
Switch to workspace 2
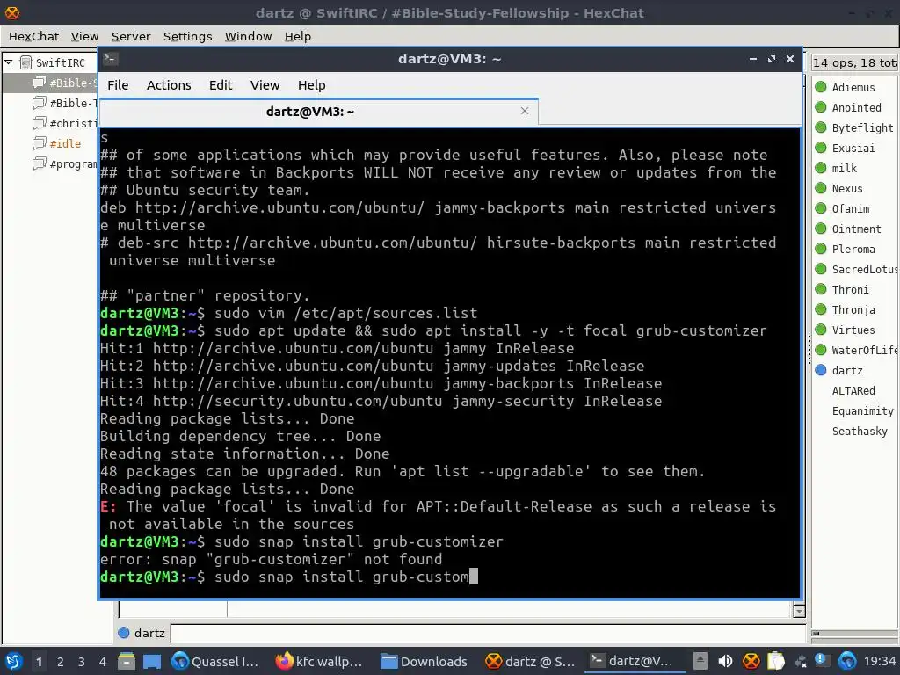[61, 662]
